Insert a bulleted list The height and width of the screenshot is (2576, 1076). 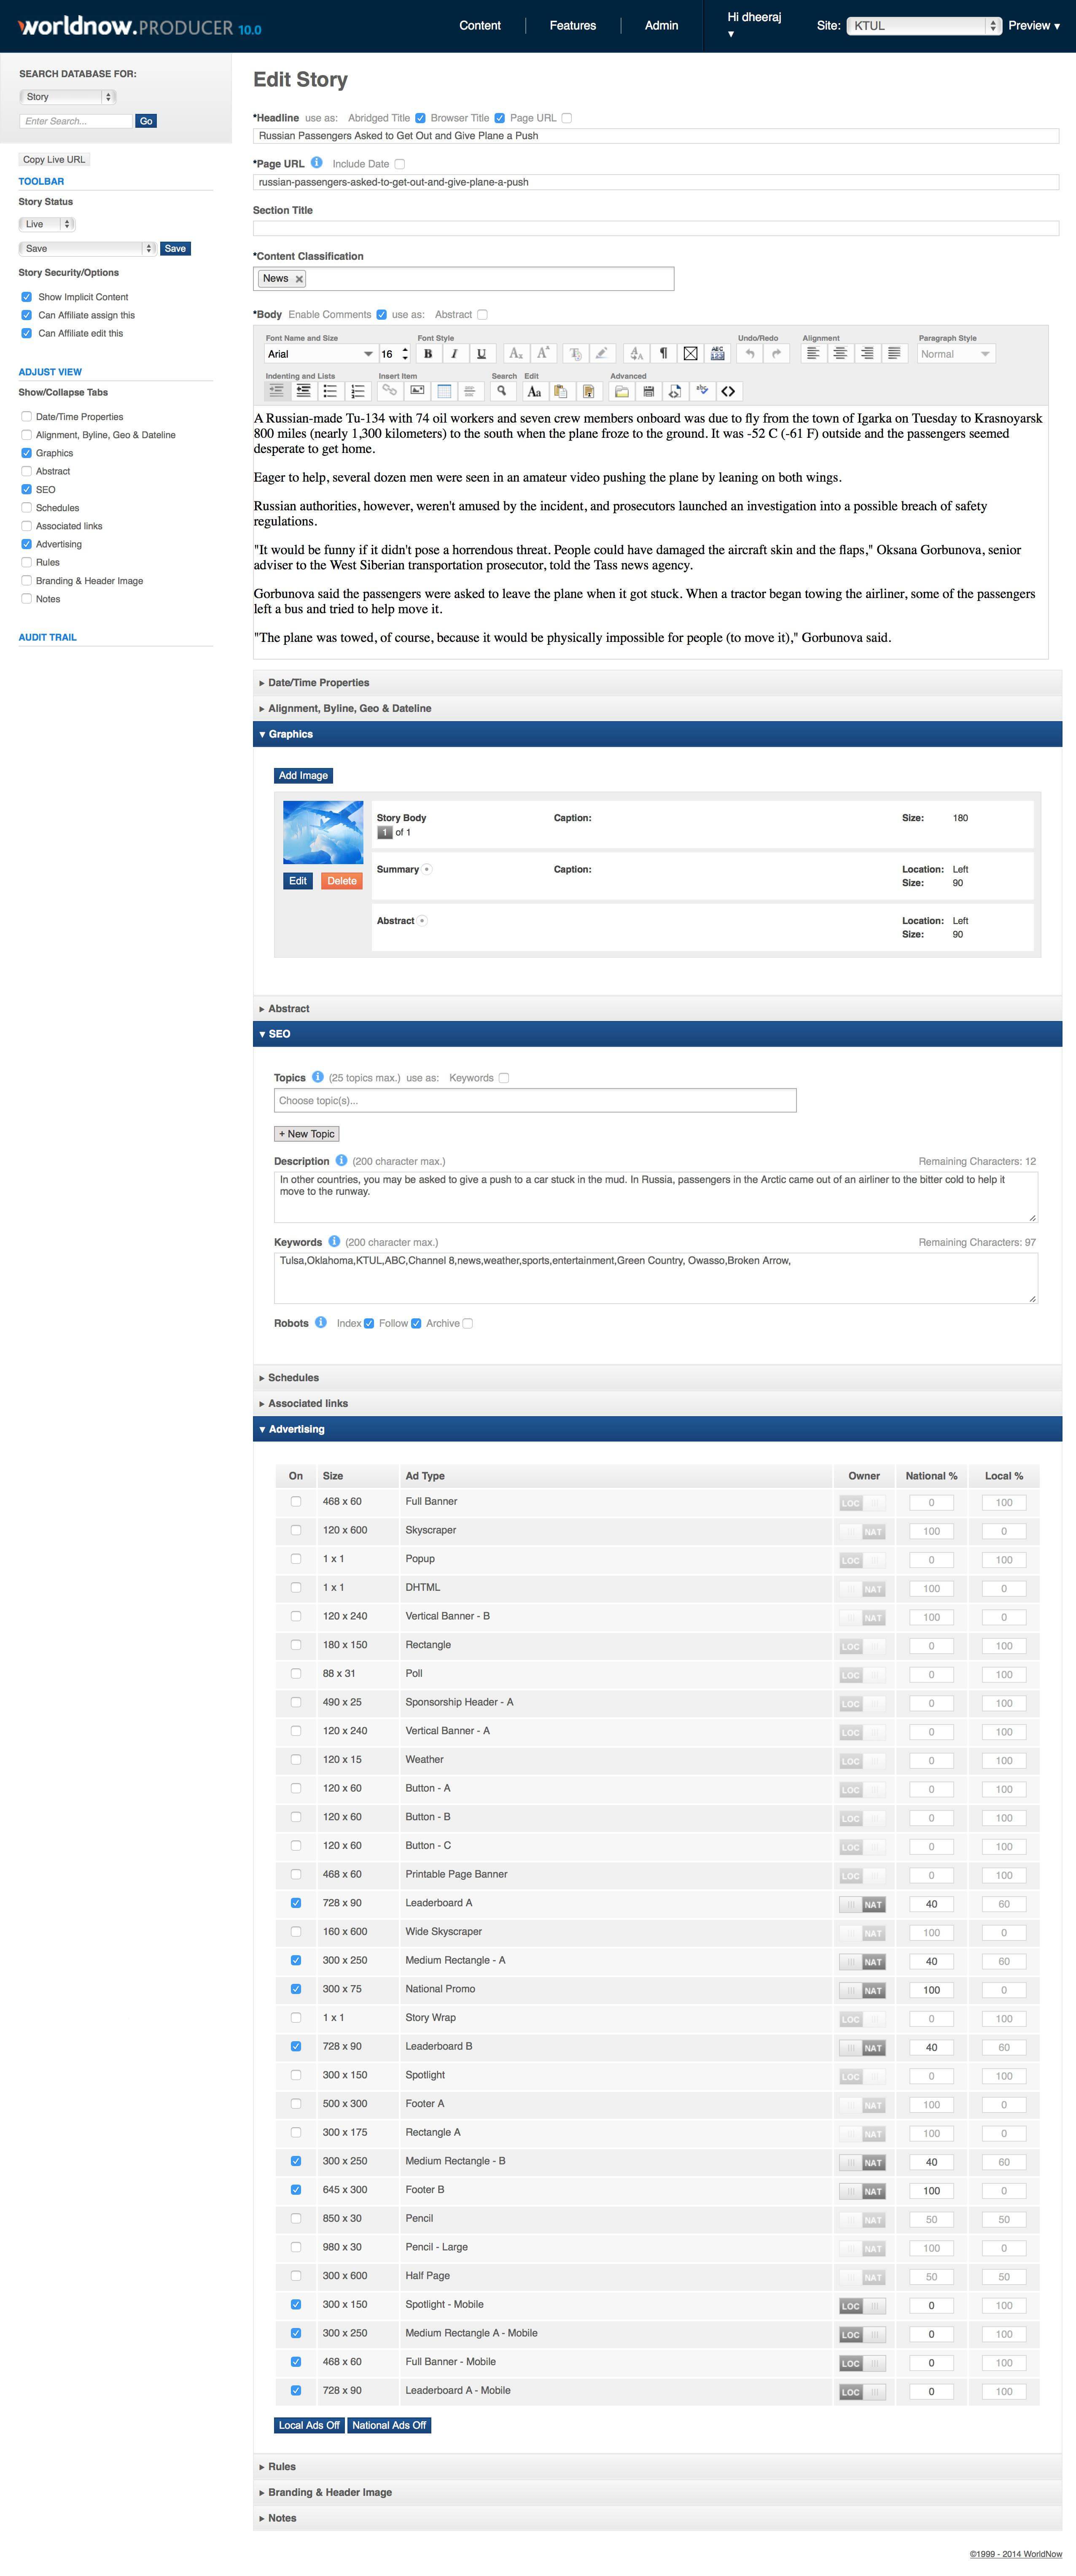tap(330, 391)
